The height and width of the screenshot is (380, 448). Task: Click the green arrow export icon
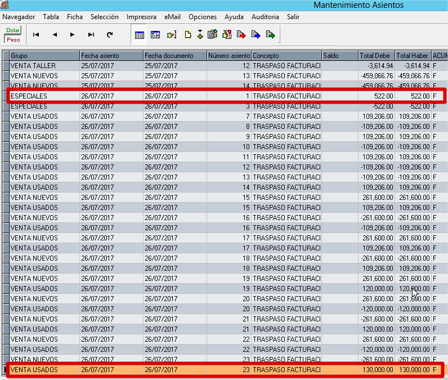(270, 34)
